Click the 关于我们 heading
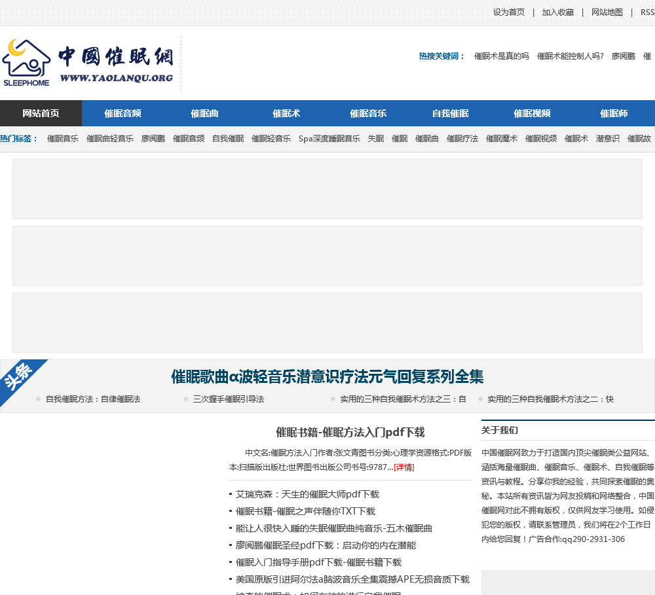This screenshot has height=595, width=655. point(500,430)
